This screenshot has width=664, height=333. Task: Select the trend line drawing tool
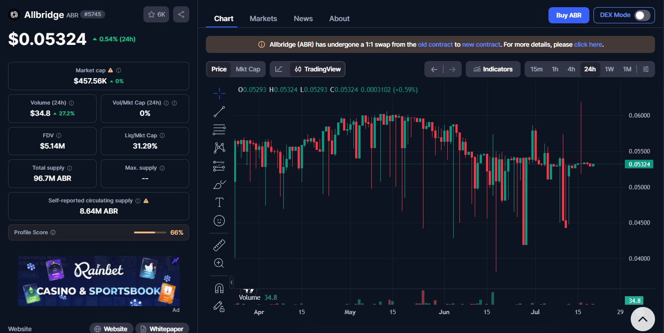[219, 112]
